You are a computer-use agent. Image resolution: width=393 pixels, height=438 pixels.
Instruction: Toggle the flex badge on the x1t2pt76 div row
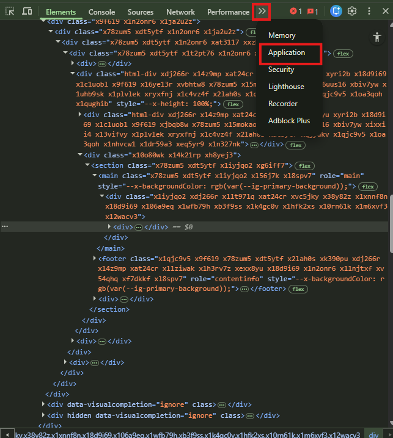[343, 54]
